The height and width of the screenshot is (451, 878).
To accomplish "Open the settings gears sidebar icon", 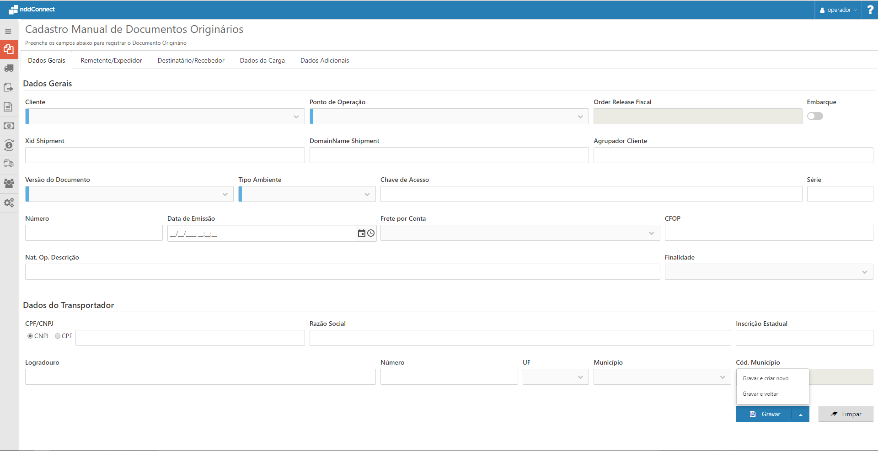I will pyautogui.click(x=9, y=202).
